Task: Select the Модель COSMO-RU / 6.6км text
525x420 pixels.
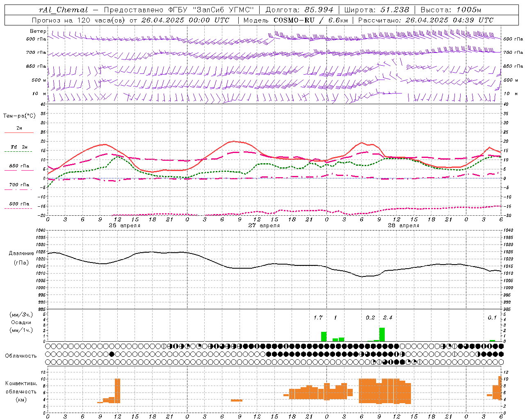Action: [x=296, y=20]
